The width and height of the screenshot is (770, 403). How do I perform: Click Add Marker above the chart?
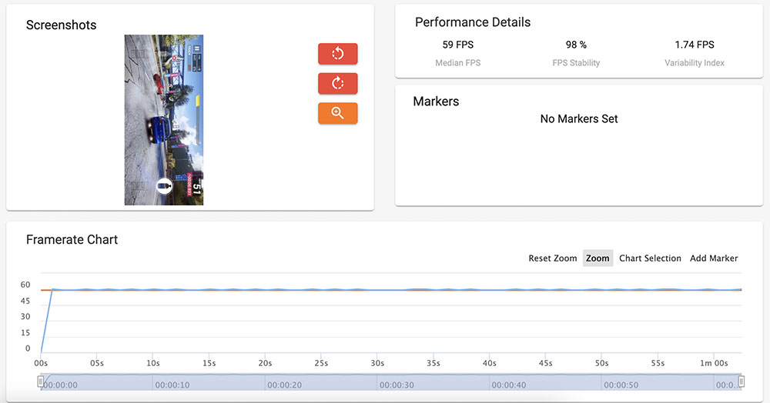pyautogui.click(x=714, y=258)
